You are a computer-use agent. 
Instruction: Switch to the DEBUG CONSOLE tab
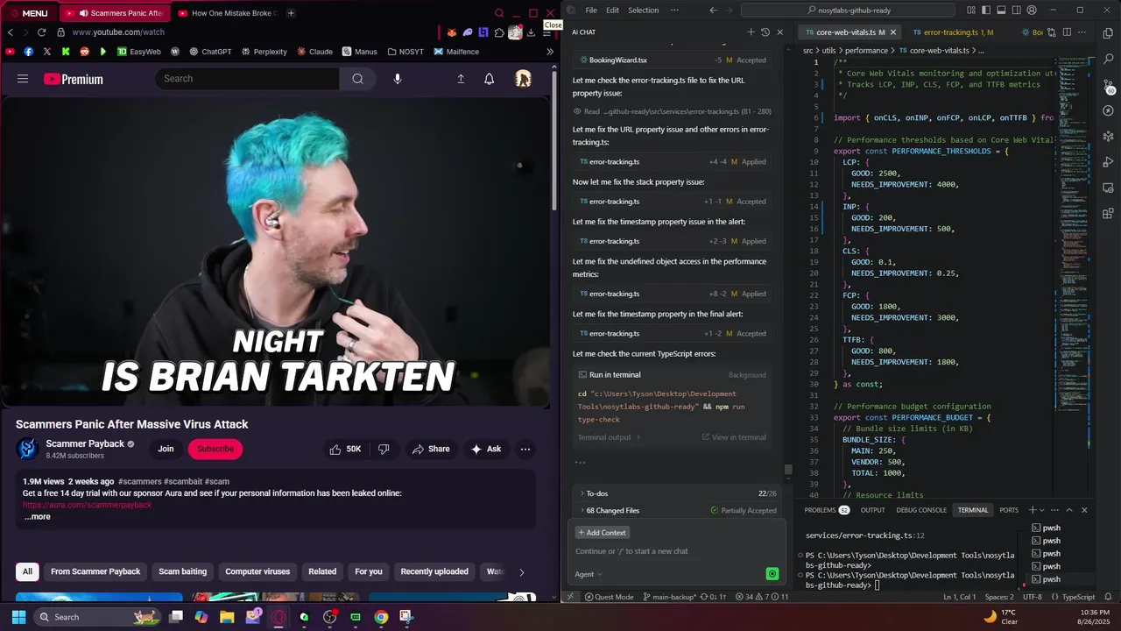pyautogui.click(x=920, y=510)
